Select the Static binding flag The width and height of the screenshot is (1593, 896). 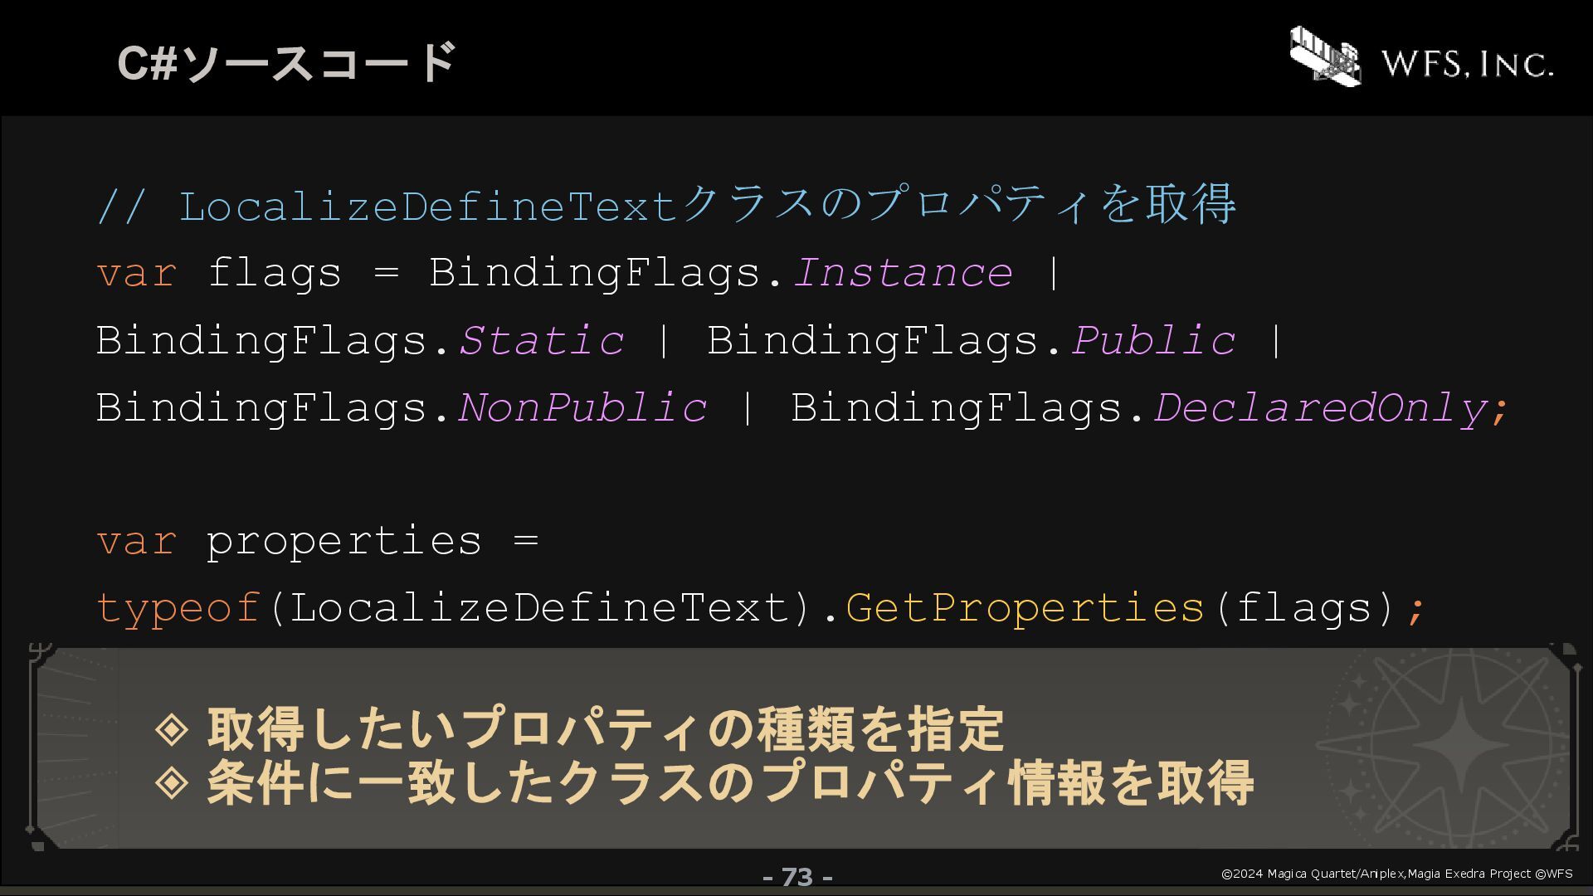point(541,340)
